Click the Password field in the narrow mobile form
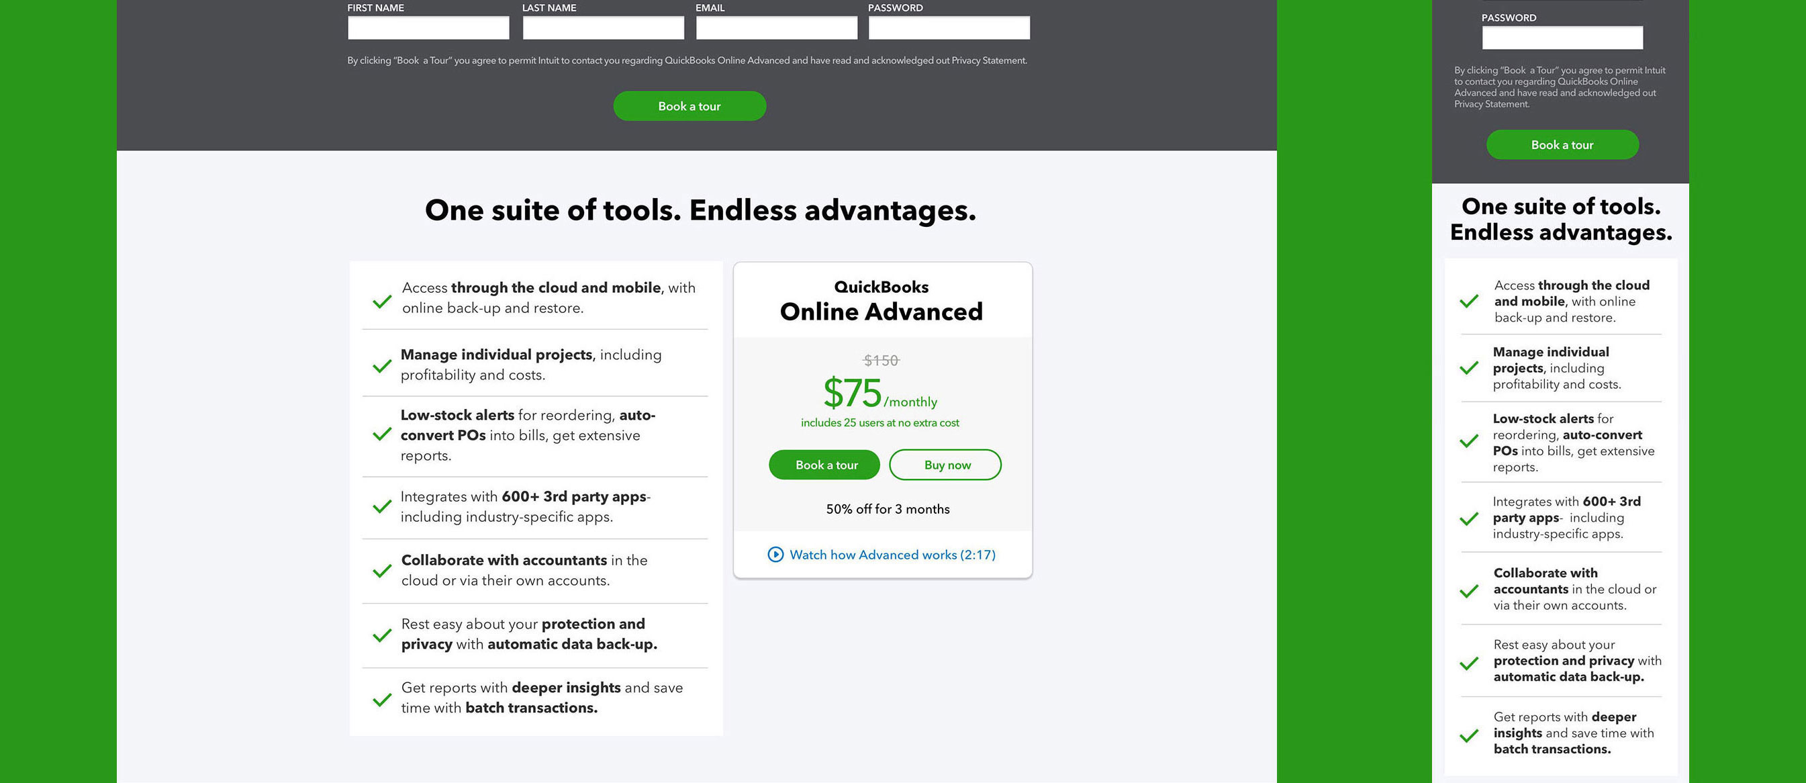The image size is (1806, 783). [1562, 38]
